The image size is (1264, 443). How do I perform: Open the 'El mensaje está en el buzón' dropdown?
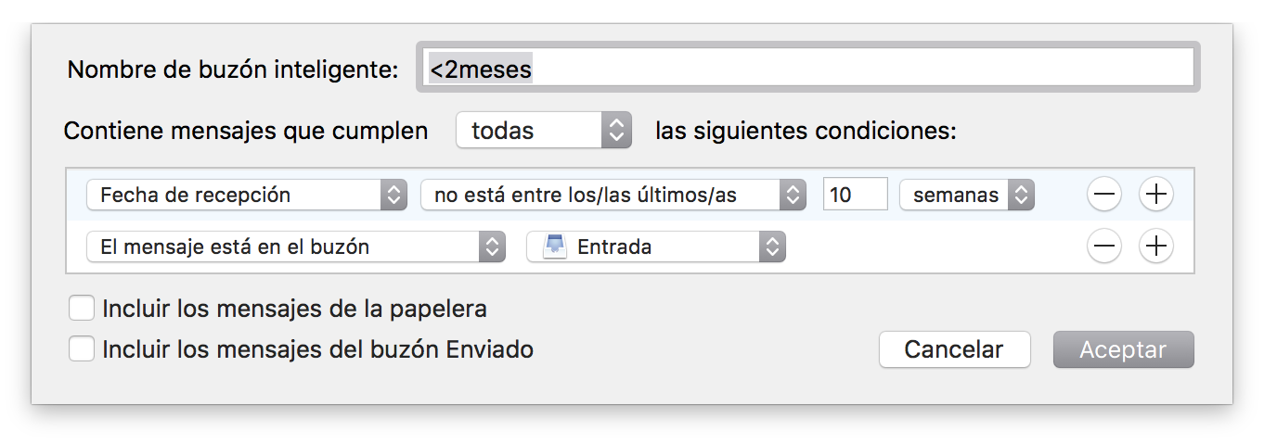coord(295,247)
